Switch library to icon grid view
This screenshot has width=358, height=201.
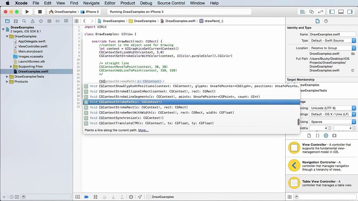pos(290,197)
